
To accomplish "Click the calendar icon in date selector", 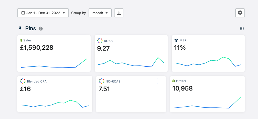I will (x=23, y=13).
